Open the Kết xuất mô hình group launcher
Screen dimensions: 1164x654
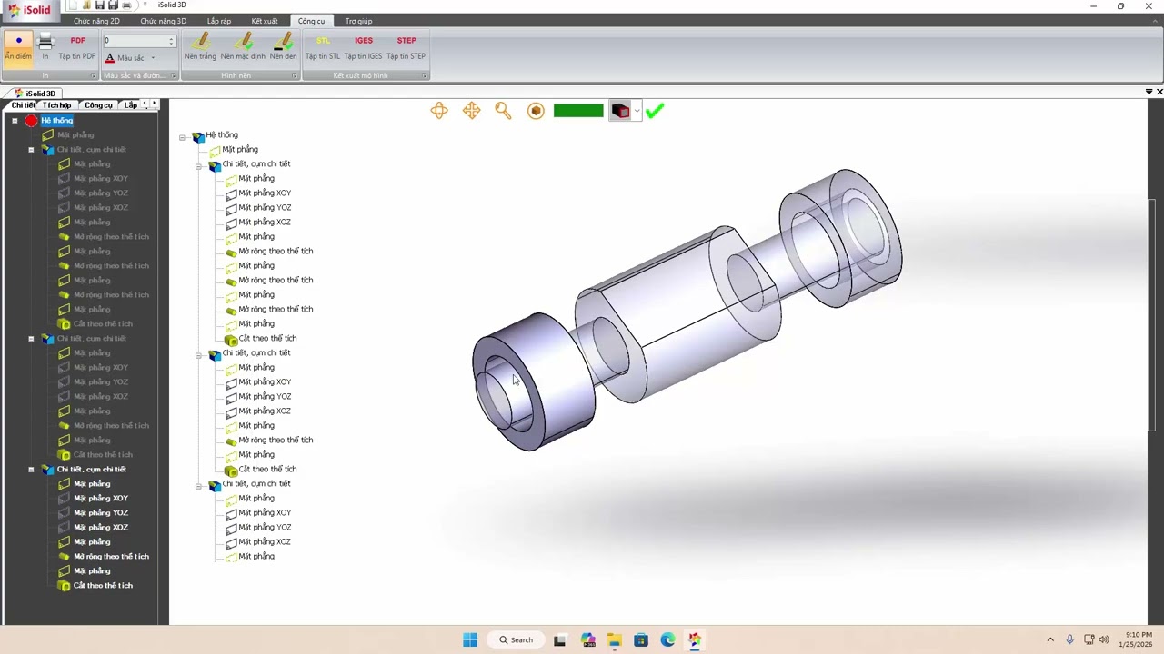coord(424,75)
